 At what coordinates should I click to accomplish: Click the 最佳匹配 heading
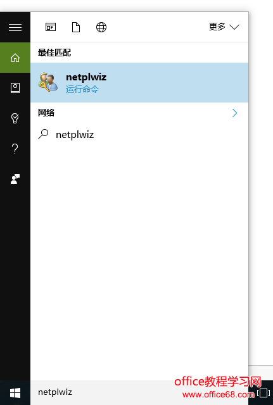pyautogui.click(x=54, y=53)
